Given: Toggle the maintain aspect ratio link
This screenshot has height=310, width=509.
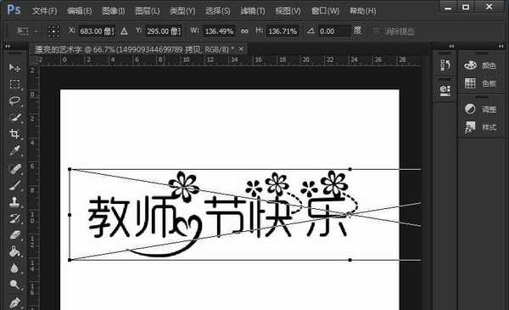Looking at the screenshot, I should pos(244,31).
